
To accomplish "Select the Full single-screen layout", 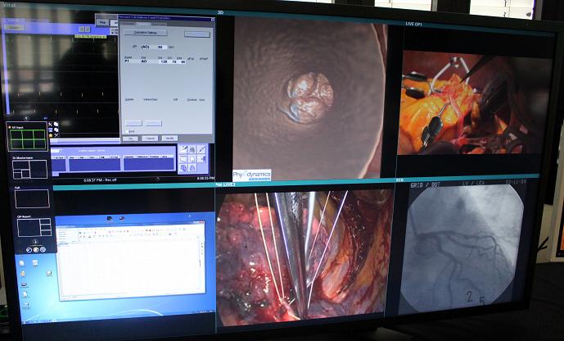I will (32, 198).
